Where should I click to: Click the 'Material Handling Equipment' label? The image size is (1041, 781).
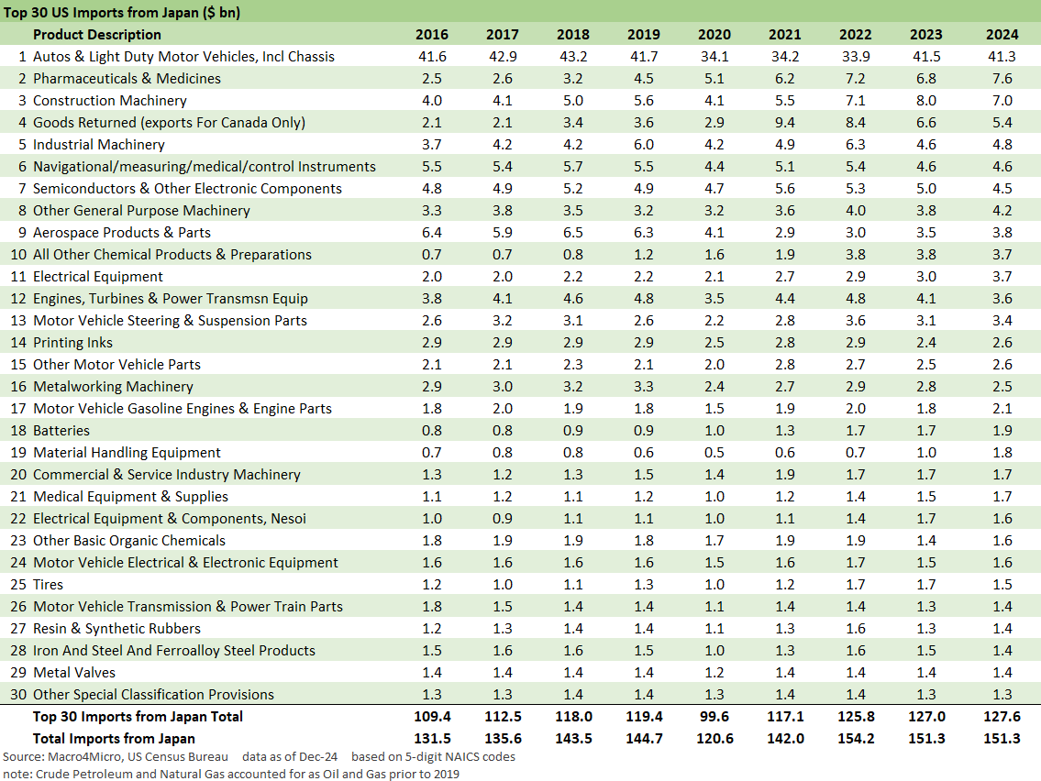pos(127,453)
